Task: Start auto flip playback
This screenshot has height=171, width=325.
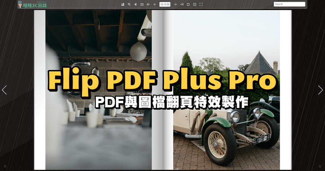Action: point(195,4)
